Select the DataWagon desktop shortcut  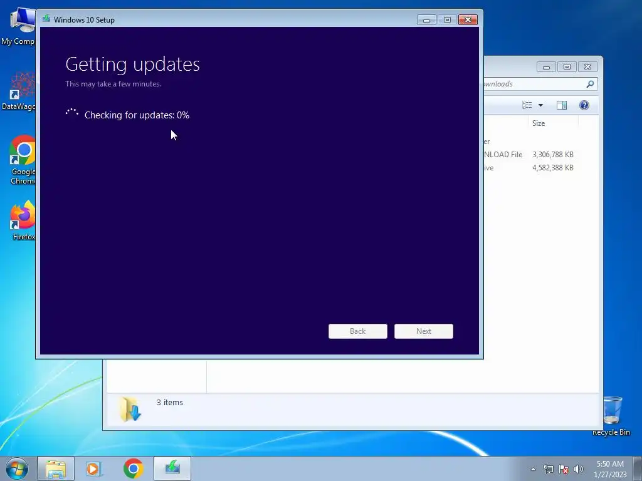click(x=18, y=91)
